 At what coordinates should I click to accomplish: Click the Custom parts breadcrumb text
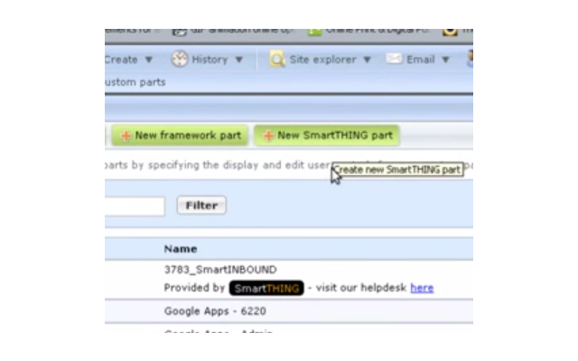pyautogui.click(x=135, y=82)
